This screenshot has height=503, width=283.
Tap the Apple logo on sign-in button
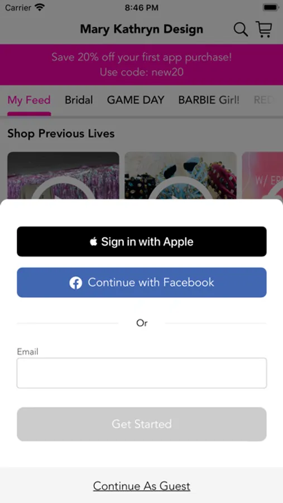(x=94, y=241)
